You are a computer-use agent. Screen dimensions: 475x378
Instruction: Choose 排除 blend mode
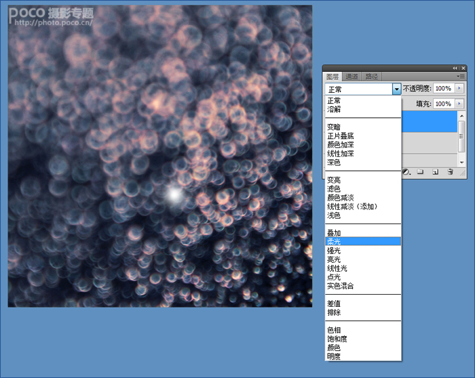pyautogui.click(x=363, y=312)
